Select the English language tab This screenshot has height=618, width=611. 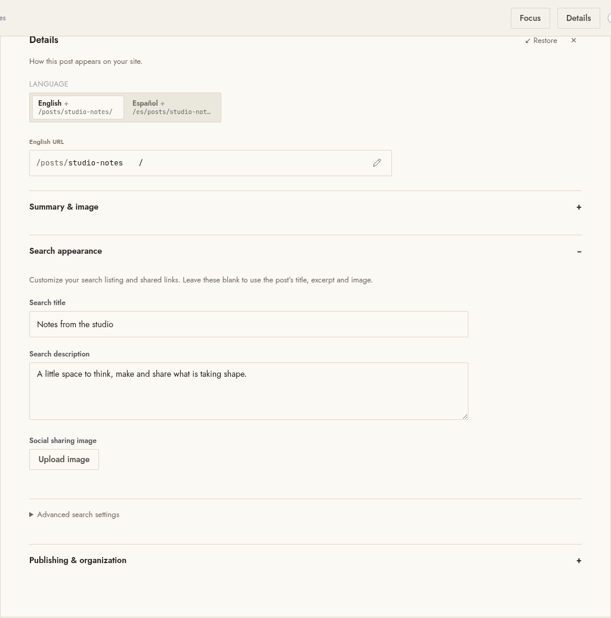point(78,107)
